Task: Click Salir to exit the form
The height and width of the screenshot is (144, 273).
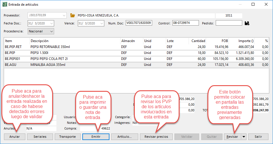Action: 258,137
